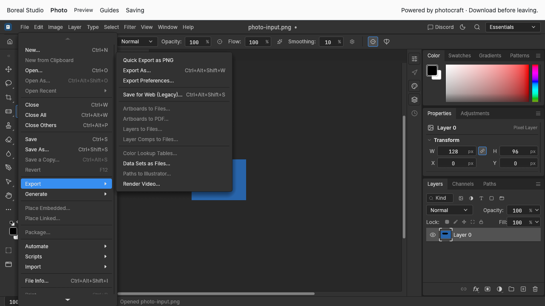Select the Crop tool
Screen dimensions: 545x306
[9, 97]
